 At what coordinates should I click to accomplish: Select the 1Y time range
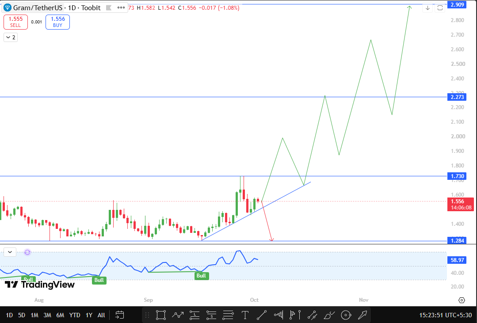point(89,315)
